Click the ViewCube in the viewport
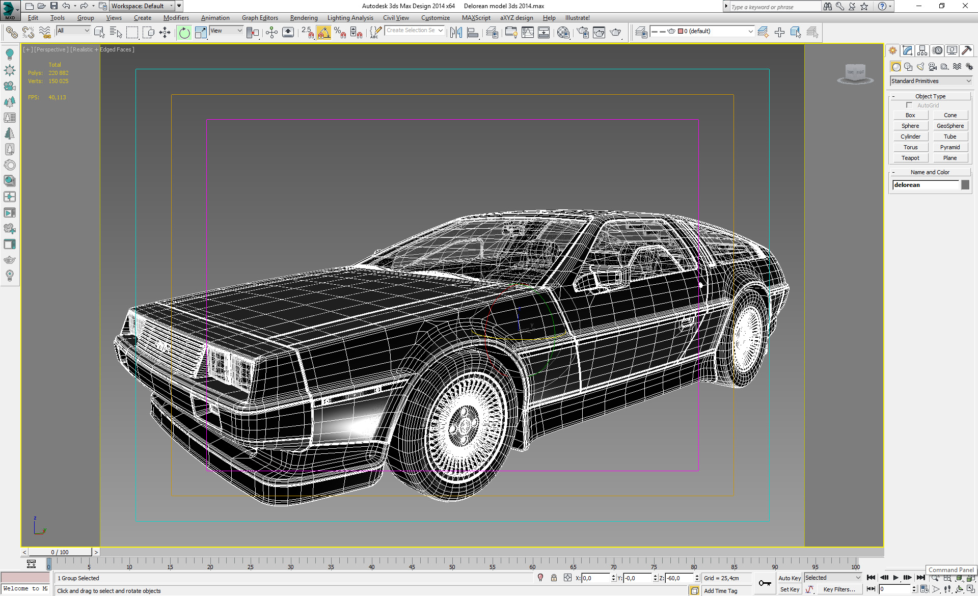Image resolution: width=978 pixels, height=596 pixels. pyautogui.click(x=855, y=73)
